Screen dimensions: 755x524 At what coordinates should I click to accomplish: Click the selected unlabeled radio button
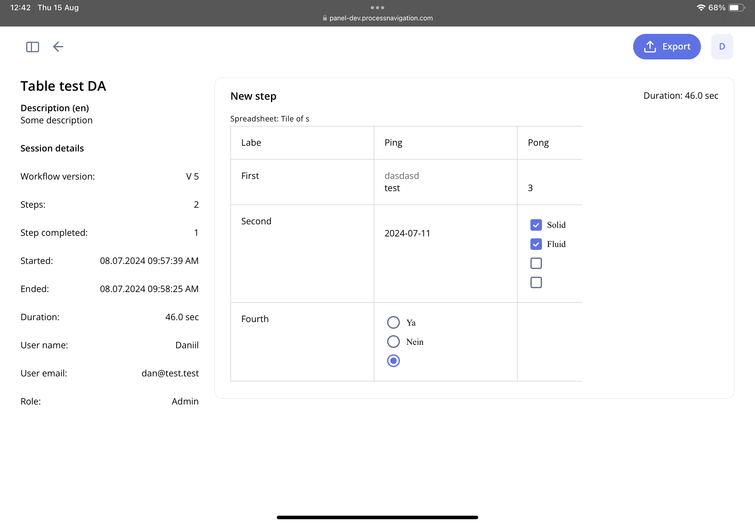pyautogui.click(x=393, y=361)
